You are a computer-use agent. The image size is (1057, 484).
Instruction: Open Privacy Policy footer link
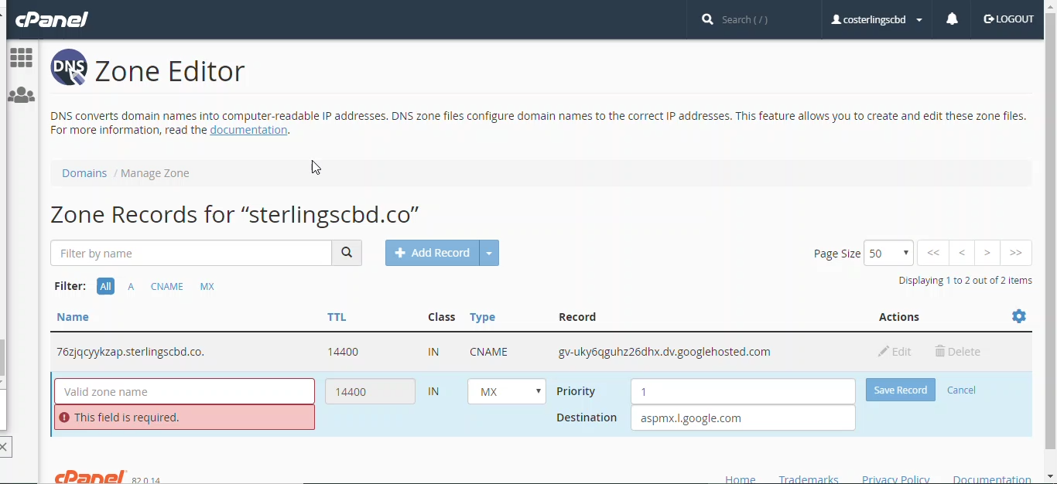pos(895,479)
